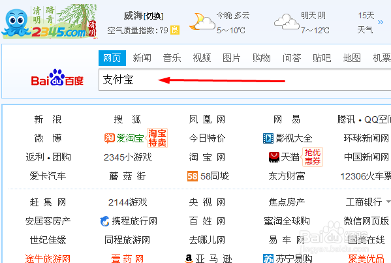Click the 抢优惠券 badge
Image resolution: width=391 pixels, height=263 pixels.
point(313,157)
